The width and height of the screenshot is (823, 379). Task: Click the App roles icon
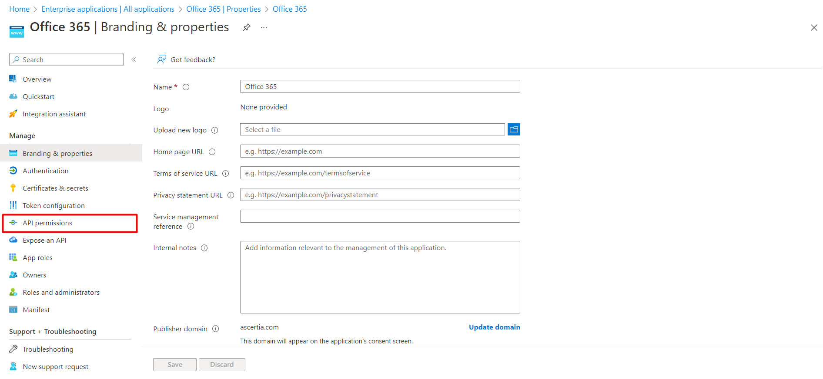coord(13,257)
